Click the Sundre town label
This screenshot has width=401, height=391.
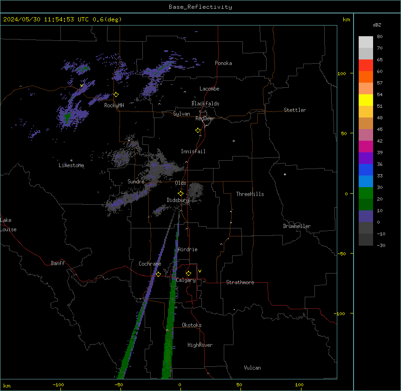136,182
